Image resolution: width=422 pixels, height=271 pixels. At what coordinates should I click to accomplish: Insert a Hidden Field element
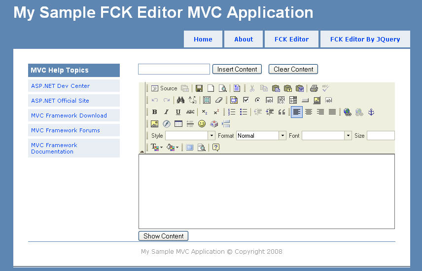click(329, 100)
